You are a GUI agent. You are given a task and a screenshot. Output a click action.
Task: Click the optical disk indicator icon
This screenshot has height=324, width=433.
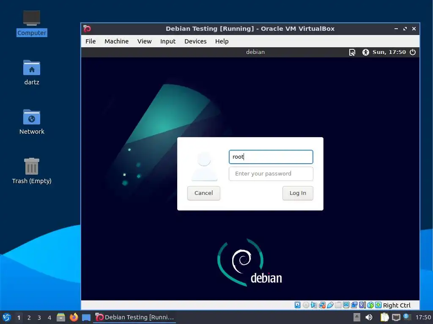pyautogui.click(x=306, y=305)
